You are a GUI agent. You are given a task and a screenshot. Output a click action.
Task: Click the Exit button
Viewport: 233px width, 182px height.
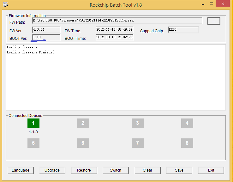pos(211,170)
